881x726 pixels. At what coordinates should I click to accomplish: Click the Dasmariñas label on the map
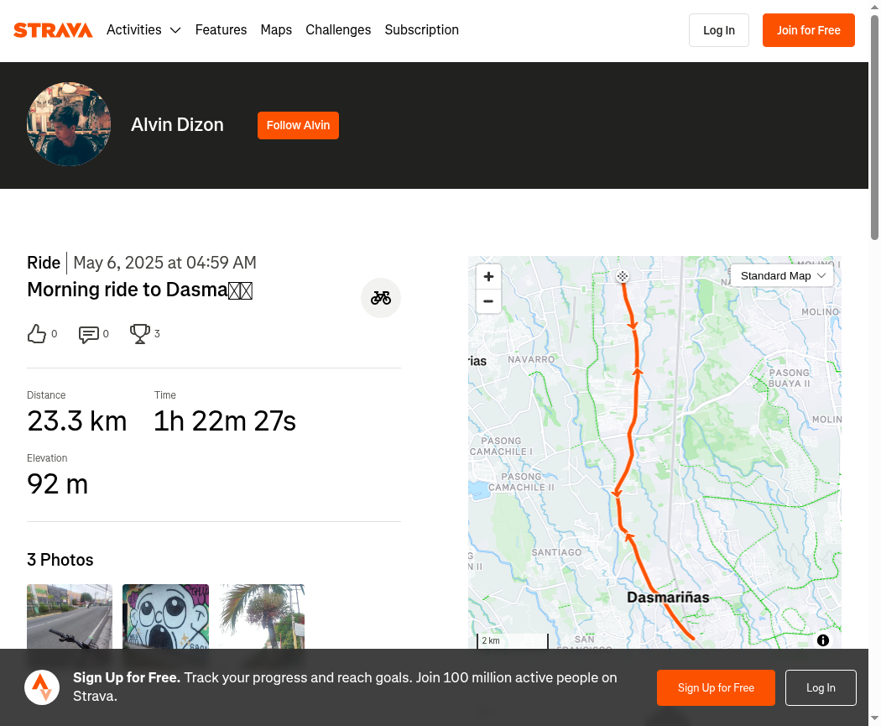click(668, 598)
